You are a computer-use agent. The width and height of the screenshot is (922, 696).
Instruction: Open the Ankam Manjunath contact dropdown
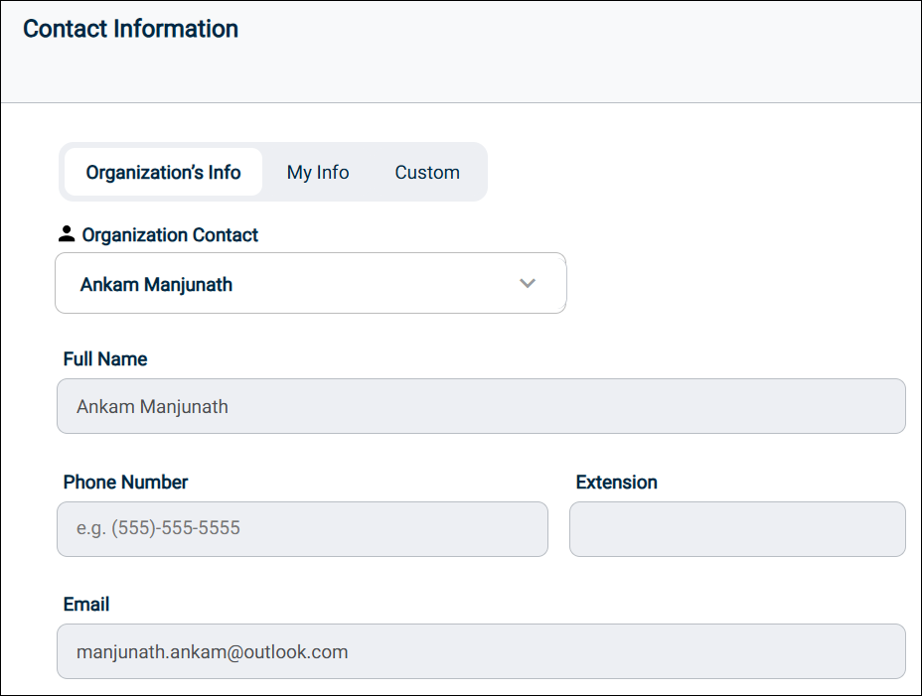coord(310,284)
